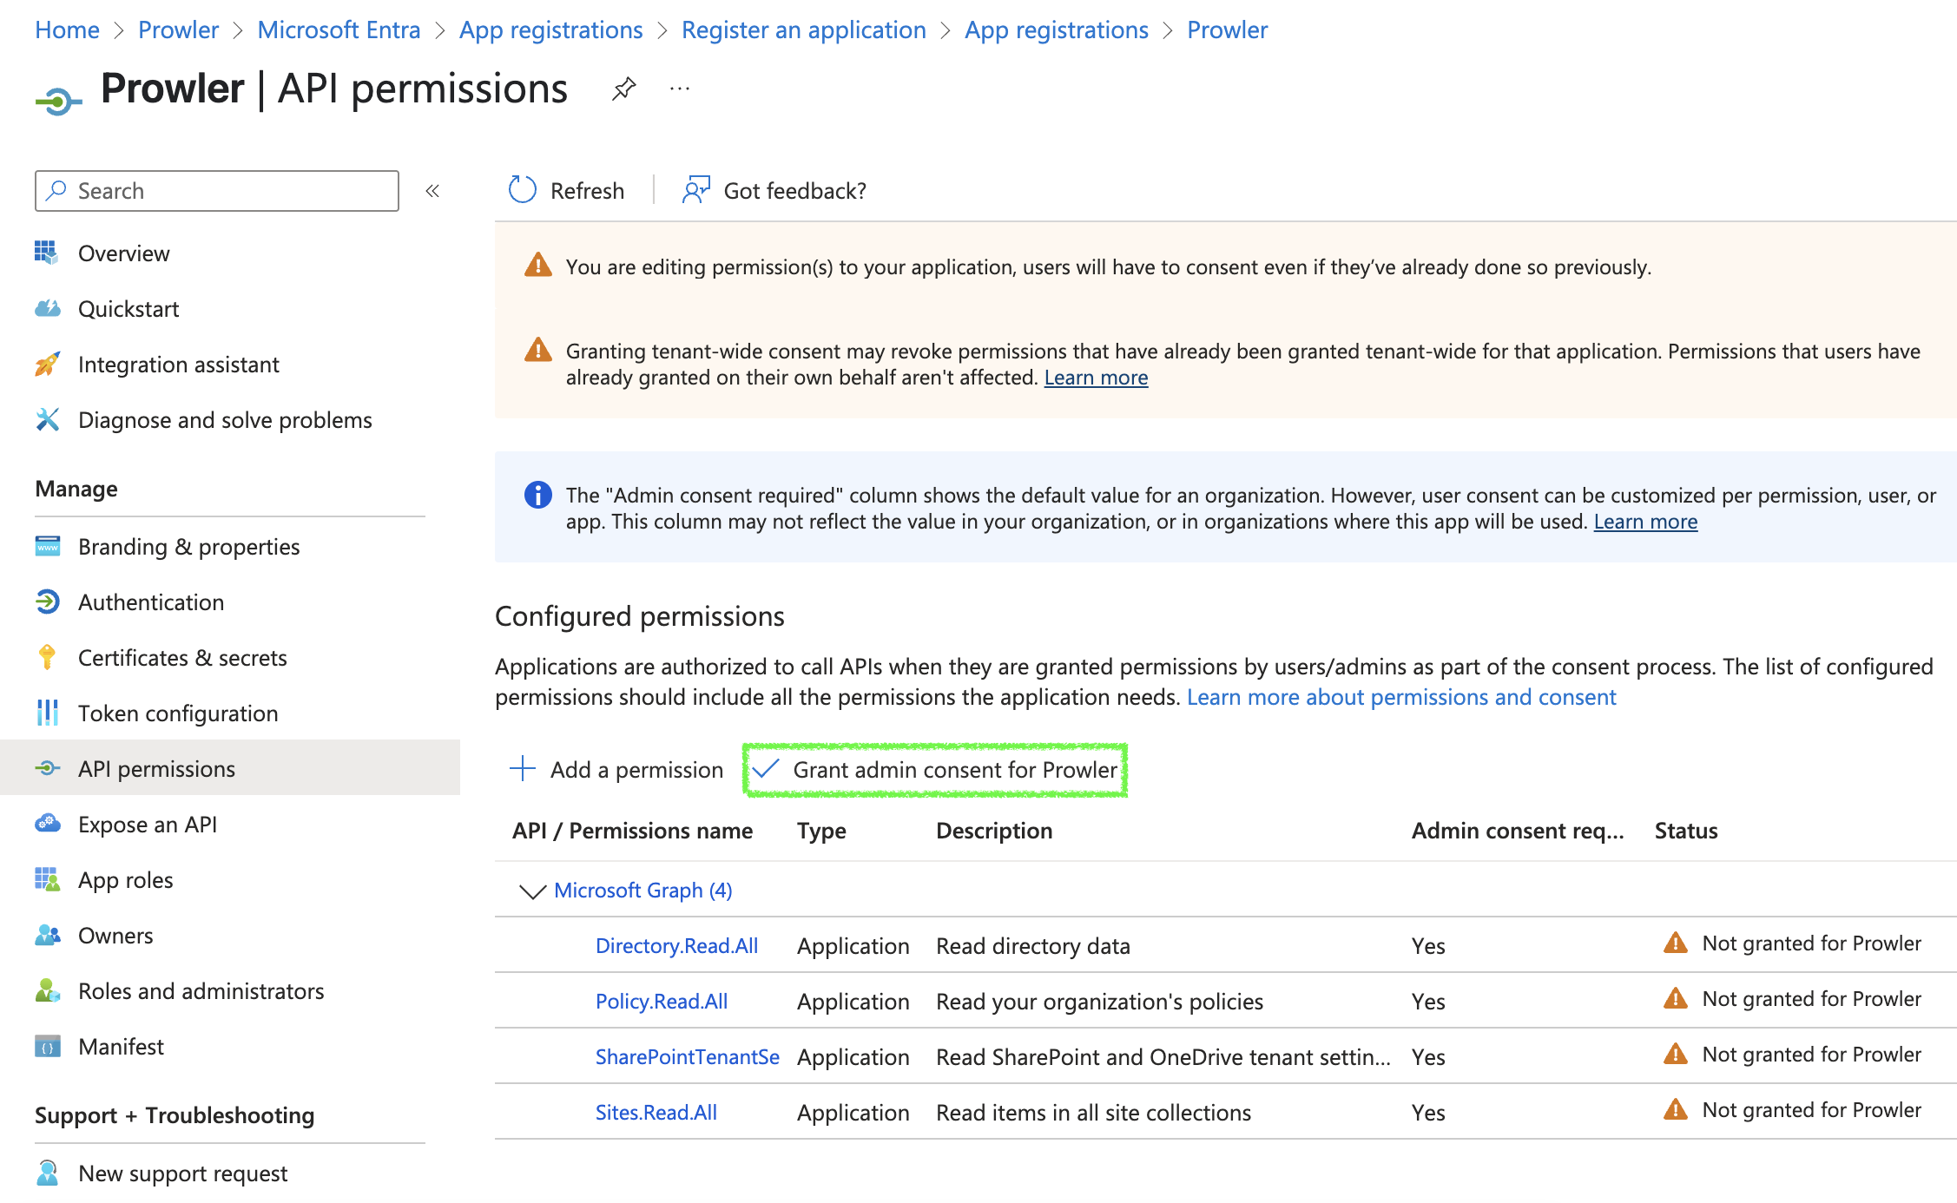
Task: Click the Refresh circular arrow icon
Action: click(x=523, y=190)
